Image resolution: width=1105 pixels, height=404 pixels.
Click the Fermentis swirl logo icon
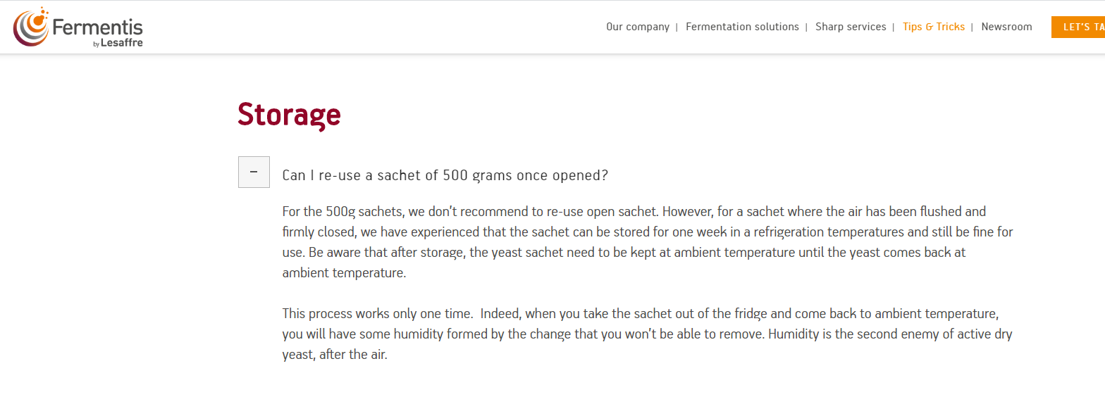tap(32, 27)
